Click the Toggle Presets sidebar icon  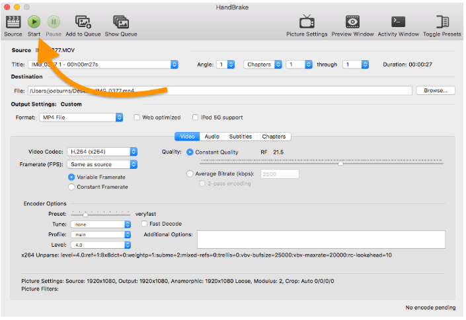pos(442,22)
